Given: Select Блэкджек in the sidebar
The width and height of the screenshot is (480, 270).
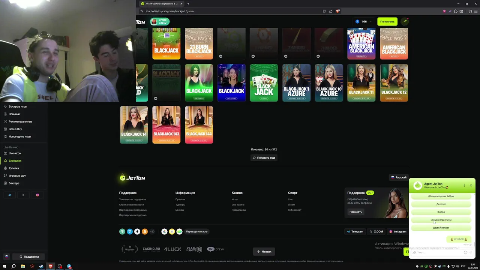Looking at the screenshot, I should tap(15, 161).
